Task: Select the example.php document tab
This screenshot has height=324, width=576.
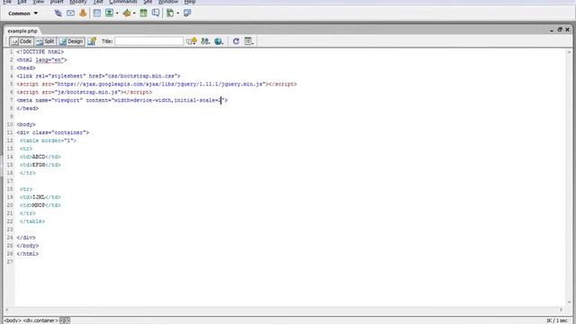Action: [22, 31]
